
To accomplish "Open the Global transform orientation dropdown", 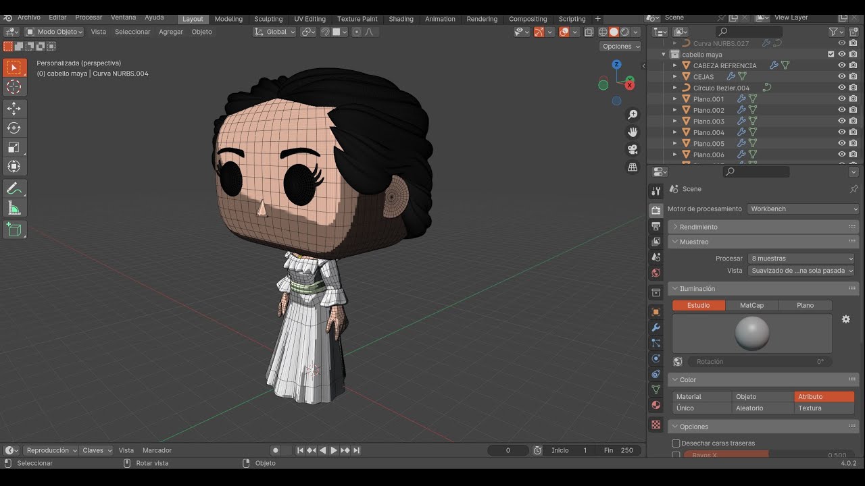I will [275, 32].
